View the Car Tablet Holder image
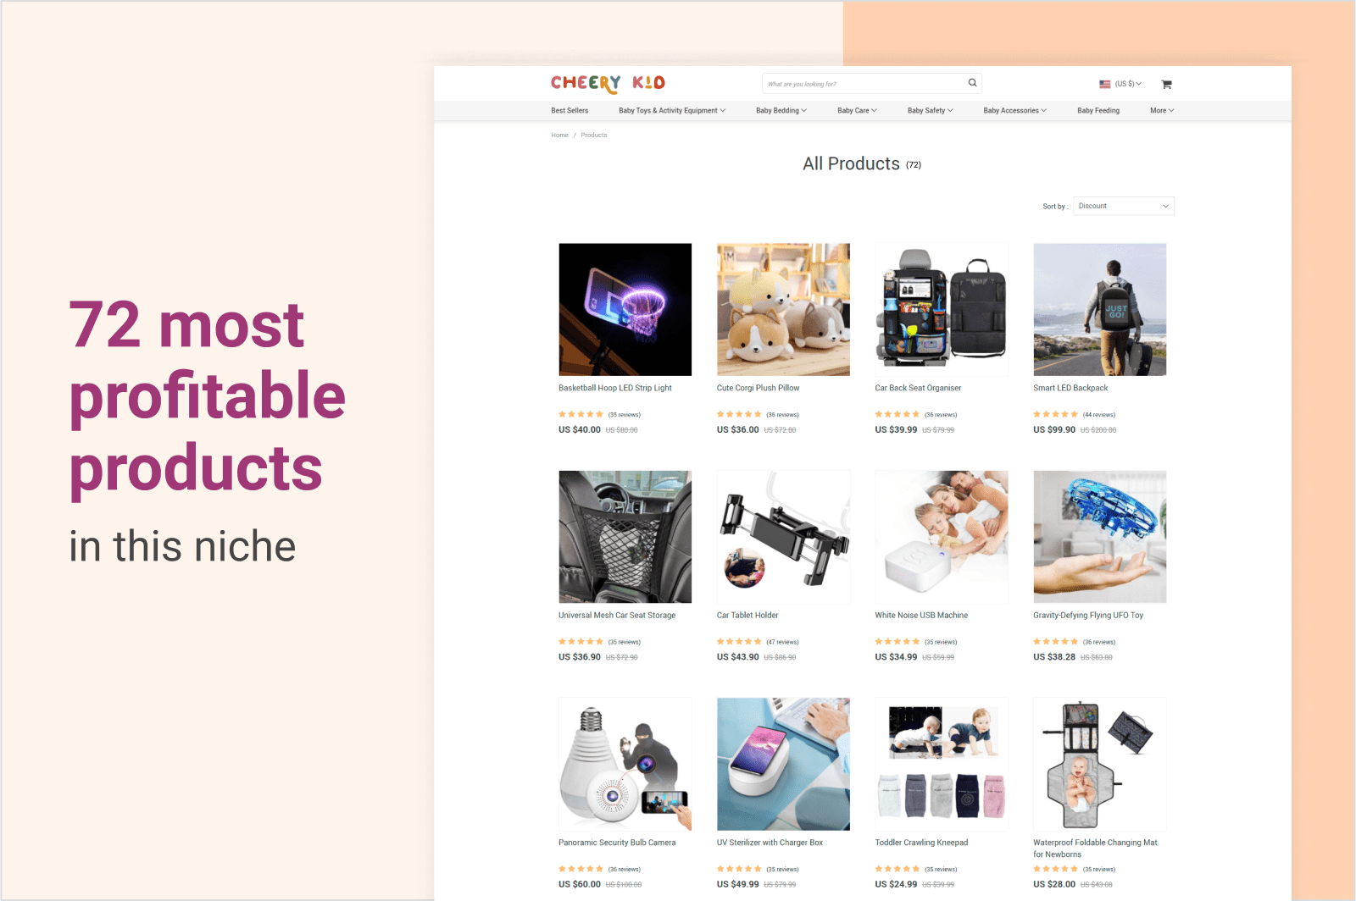 tap(783, 537)
